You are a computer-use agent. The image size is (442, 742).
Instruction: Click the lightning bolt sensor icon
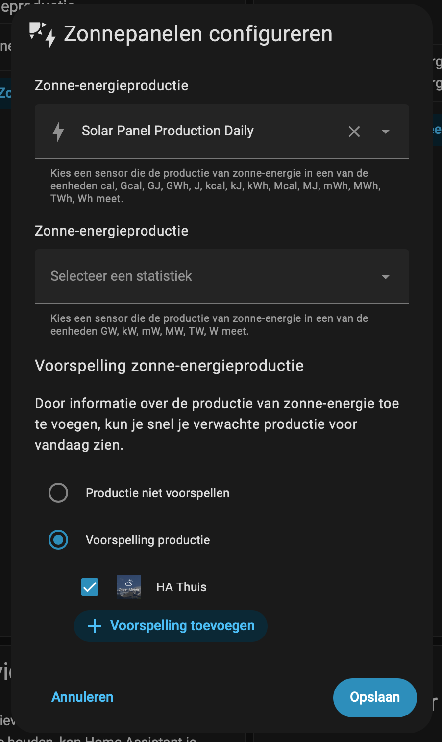click(58, 132)
